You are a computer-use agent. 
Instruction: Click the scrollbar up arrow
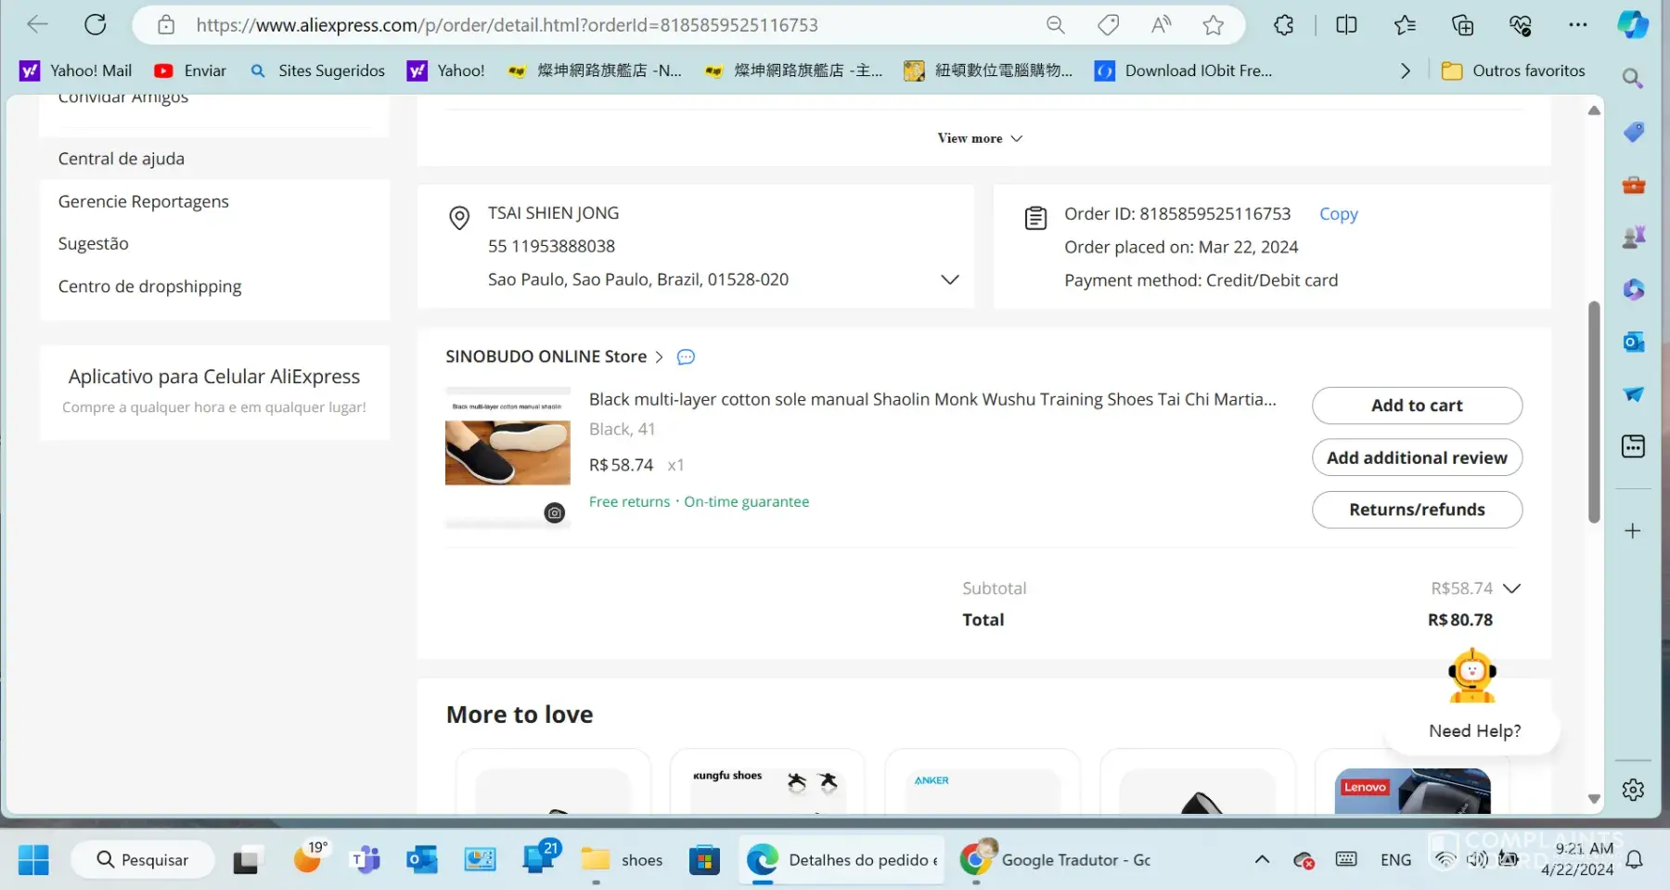click(1594, 110)
